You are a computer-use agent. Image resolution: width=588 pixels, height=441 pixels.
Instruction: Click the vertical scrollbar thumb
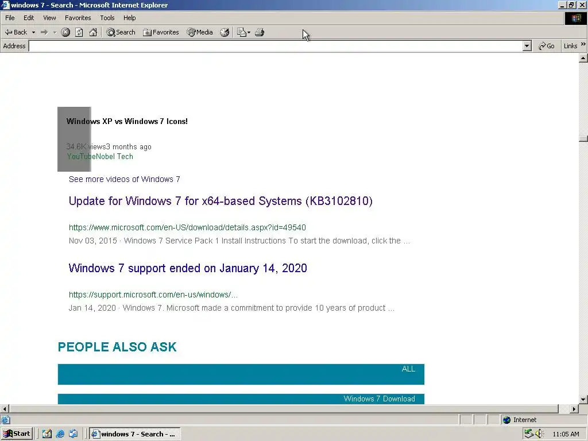[x=583, y=139]
